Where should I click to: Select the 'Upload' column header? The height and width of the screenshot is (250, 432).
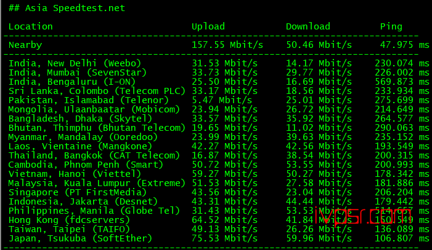[x=208, y=26]
